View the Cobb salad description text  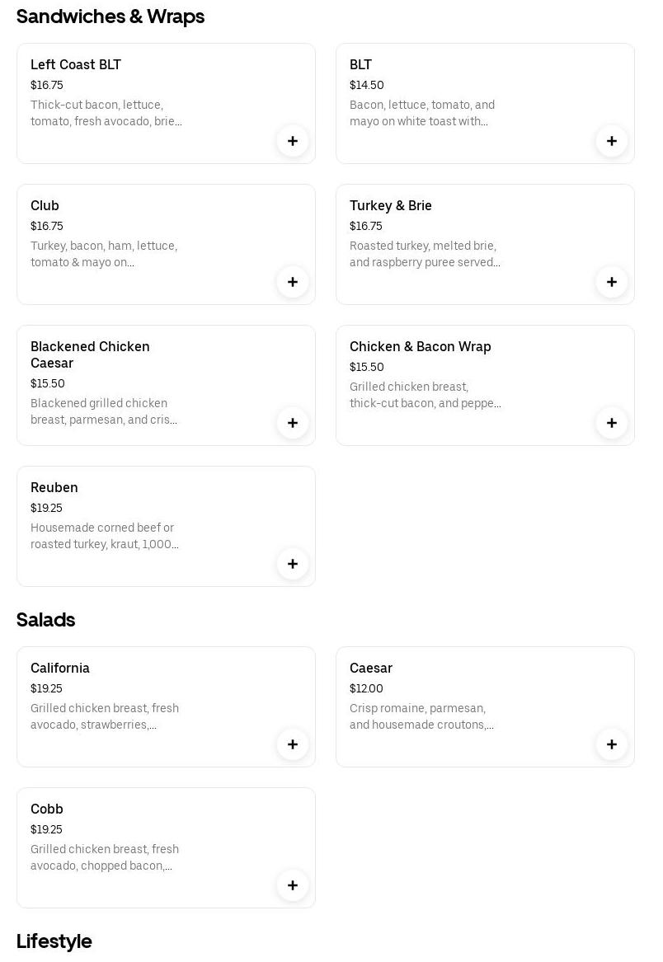105,857
